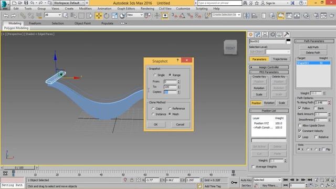Collapse the Path Parameters rollout
Screen dimensions: 336x189
click(x=314, y=41)
